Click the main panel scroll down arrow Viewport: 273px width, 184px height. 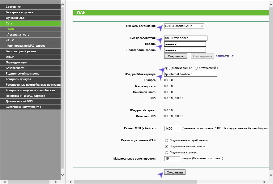click(270, 175)
